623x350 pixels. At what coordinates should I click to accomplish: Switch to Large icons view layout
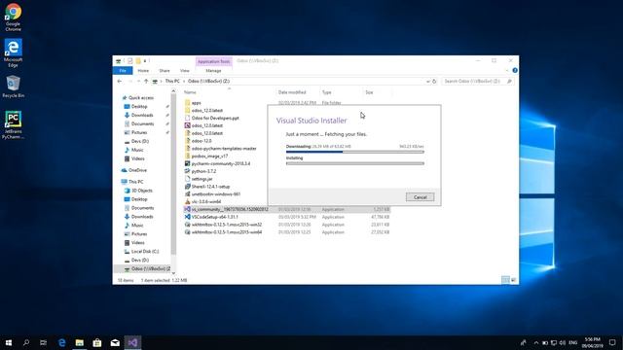513,280
